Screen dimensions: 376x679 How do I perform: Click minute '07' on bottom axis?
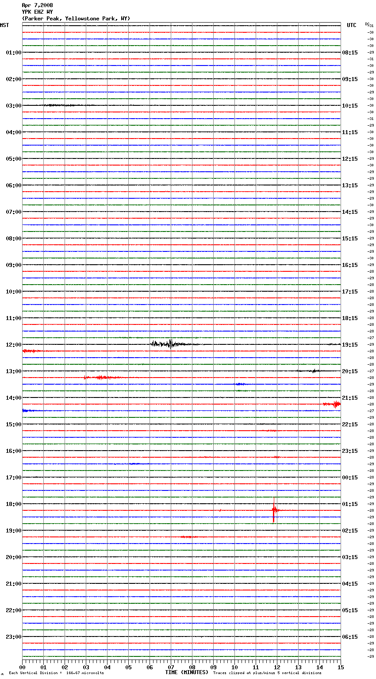[x=171, y=667]
